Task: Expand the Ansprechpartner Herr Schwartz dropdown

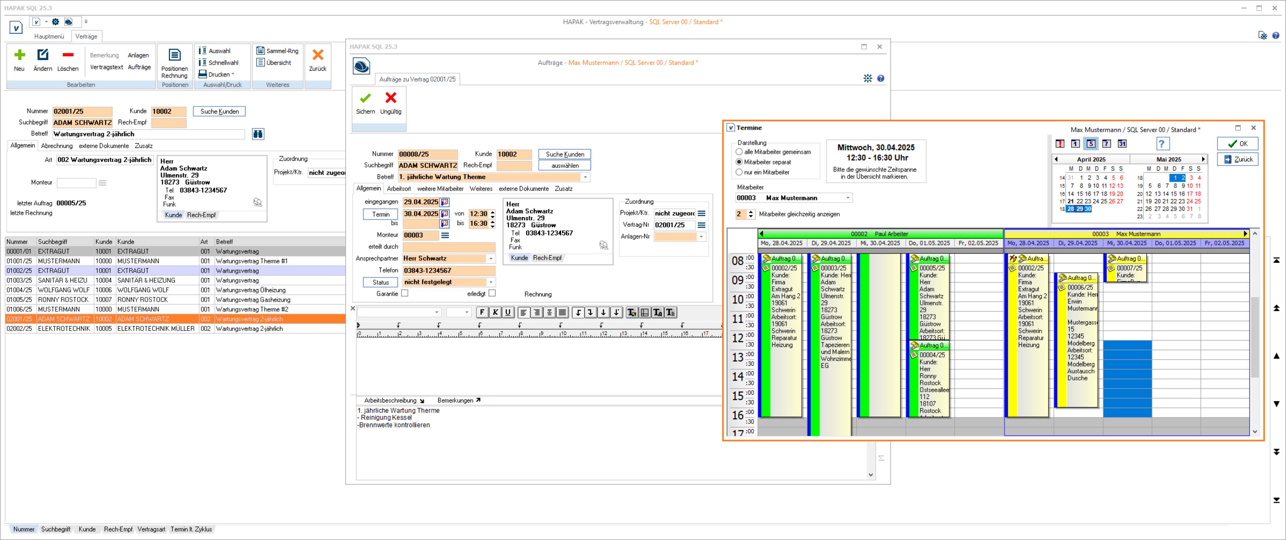Action: [x=491, y=258]
